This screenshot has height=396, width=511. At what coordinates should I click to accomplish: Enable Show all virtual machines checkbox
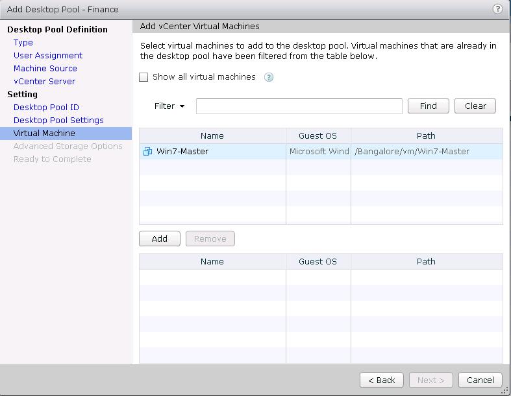(144, 77)
